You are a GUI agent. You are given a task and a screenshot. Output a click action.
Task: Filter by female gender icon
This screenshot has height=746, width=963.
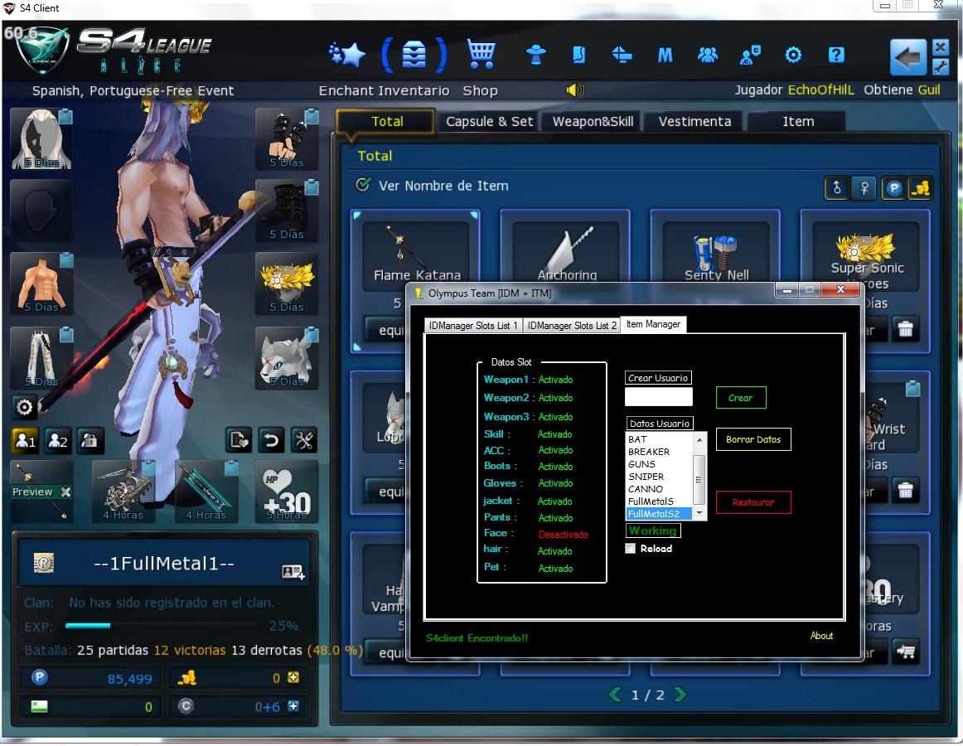pos(864,188)
